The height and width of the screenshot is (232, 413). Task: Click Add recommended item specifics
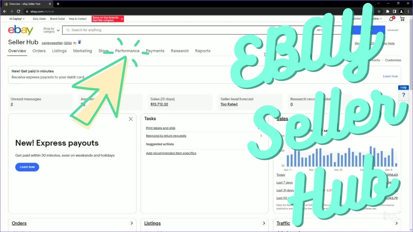coord(171,153)
